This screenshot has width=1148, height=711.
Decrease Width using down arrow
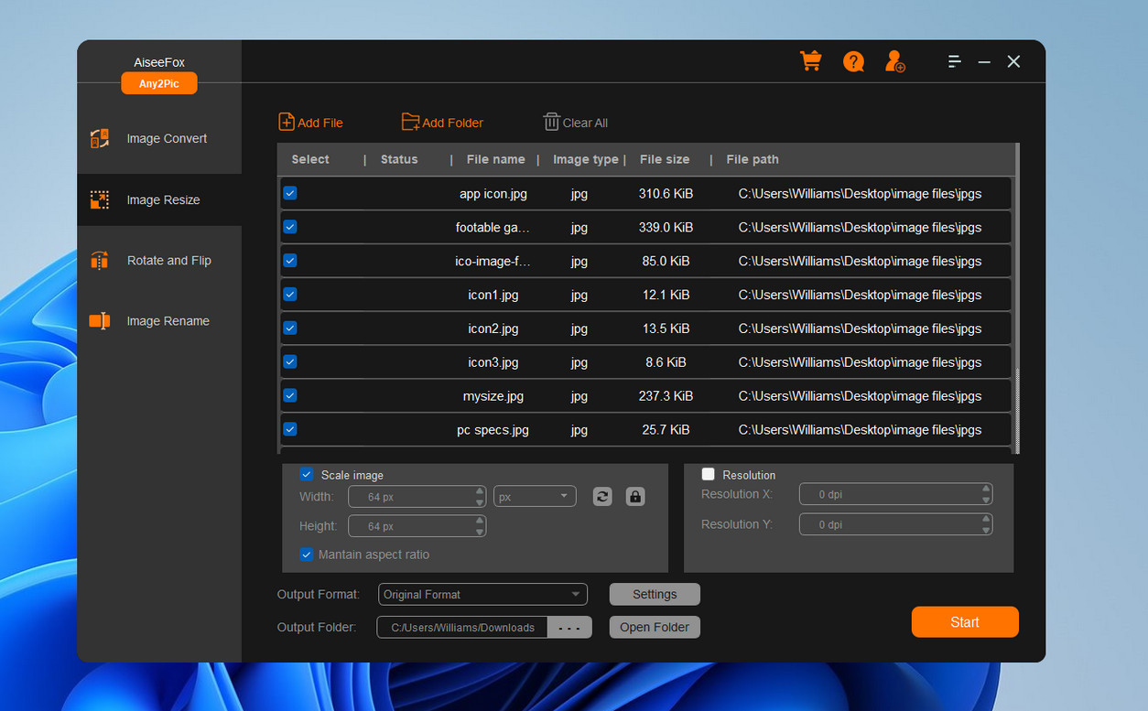pyautogui.click(x=480, y=501)
